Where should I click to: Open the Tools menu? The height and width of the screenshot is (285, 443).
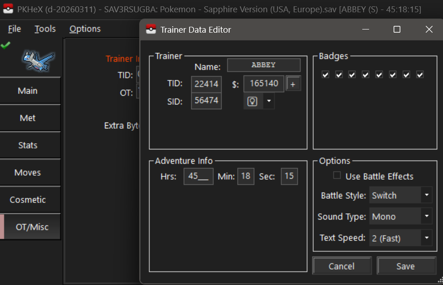[45, 29]
